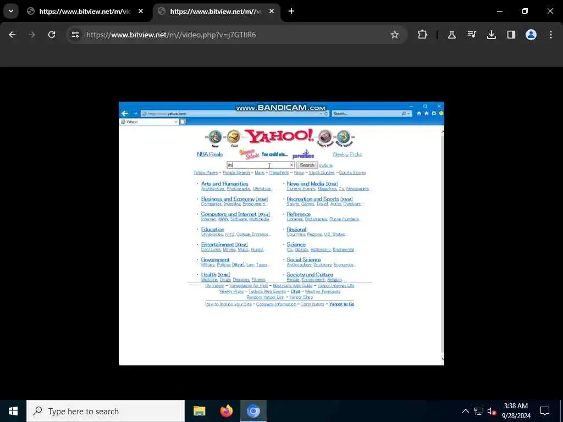Click the gear icon in the recorded browser

pos(434,113)
